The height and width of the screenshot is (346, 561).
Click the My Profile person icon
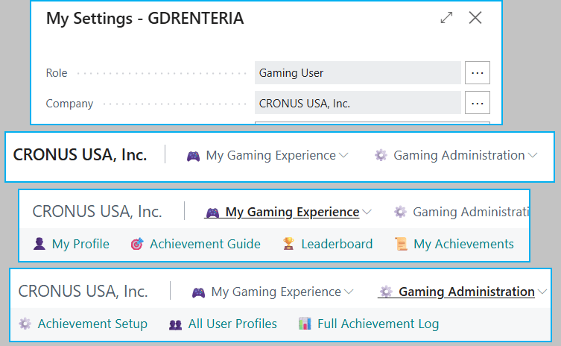(39, 244)
